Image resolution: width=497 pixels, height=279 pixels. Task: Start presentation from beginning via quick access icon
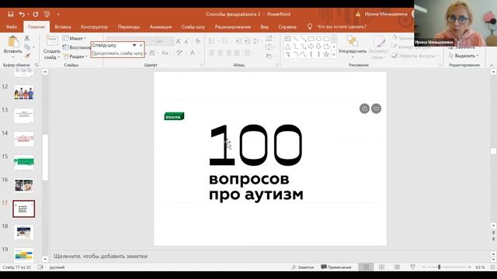tap(47, 14)
